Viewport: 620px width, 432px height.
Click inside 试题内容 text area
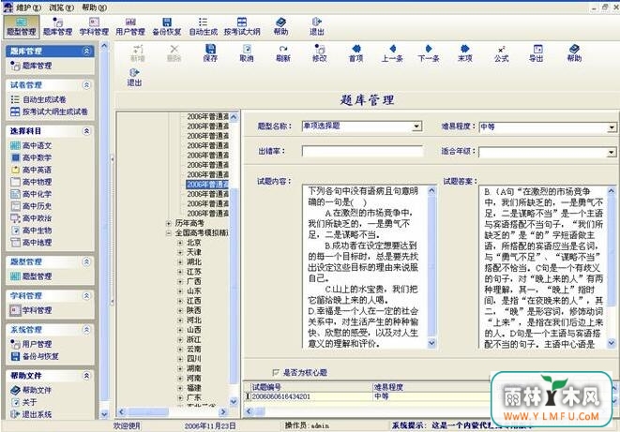coord(363,267)
